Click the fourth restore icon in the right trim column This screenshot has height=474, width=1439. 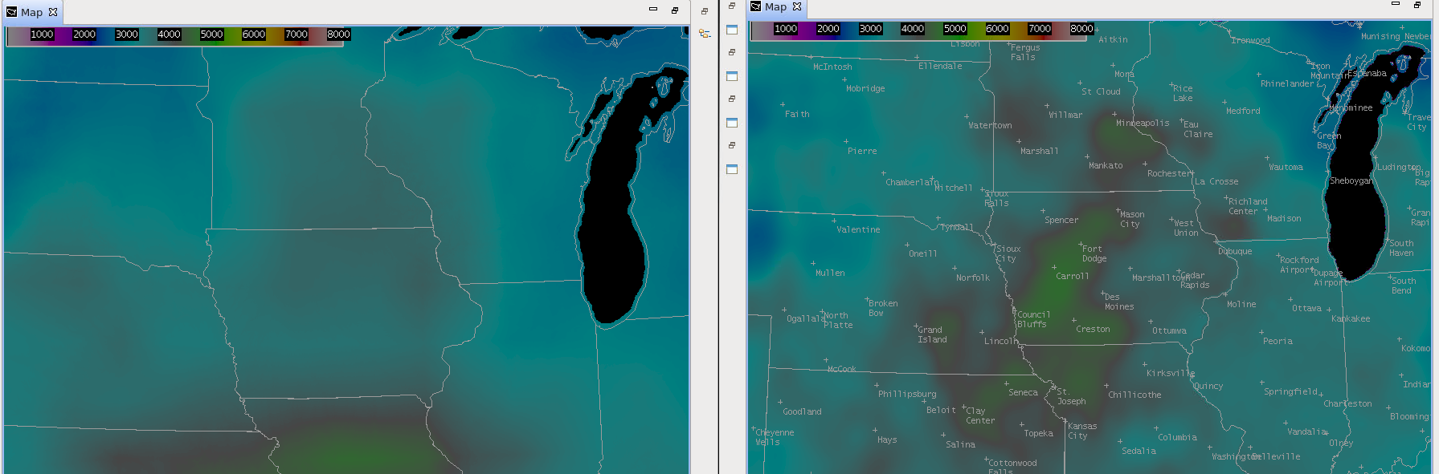pos(732,145)
